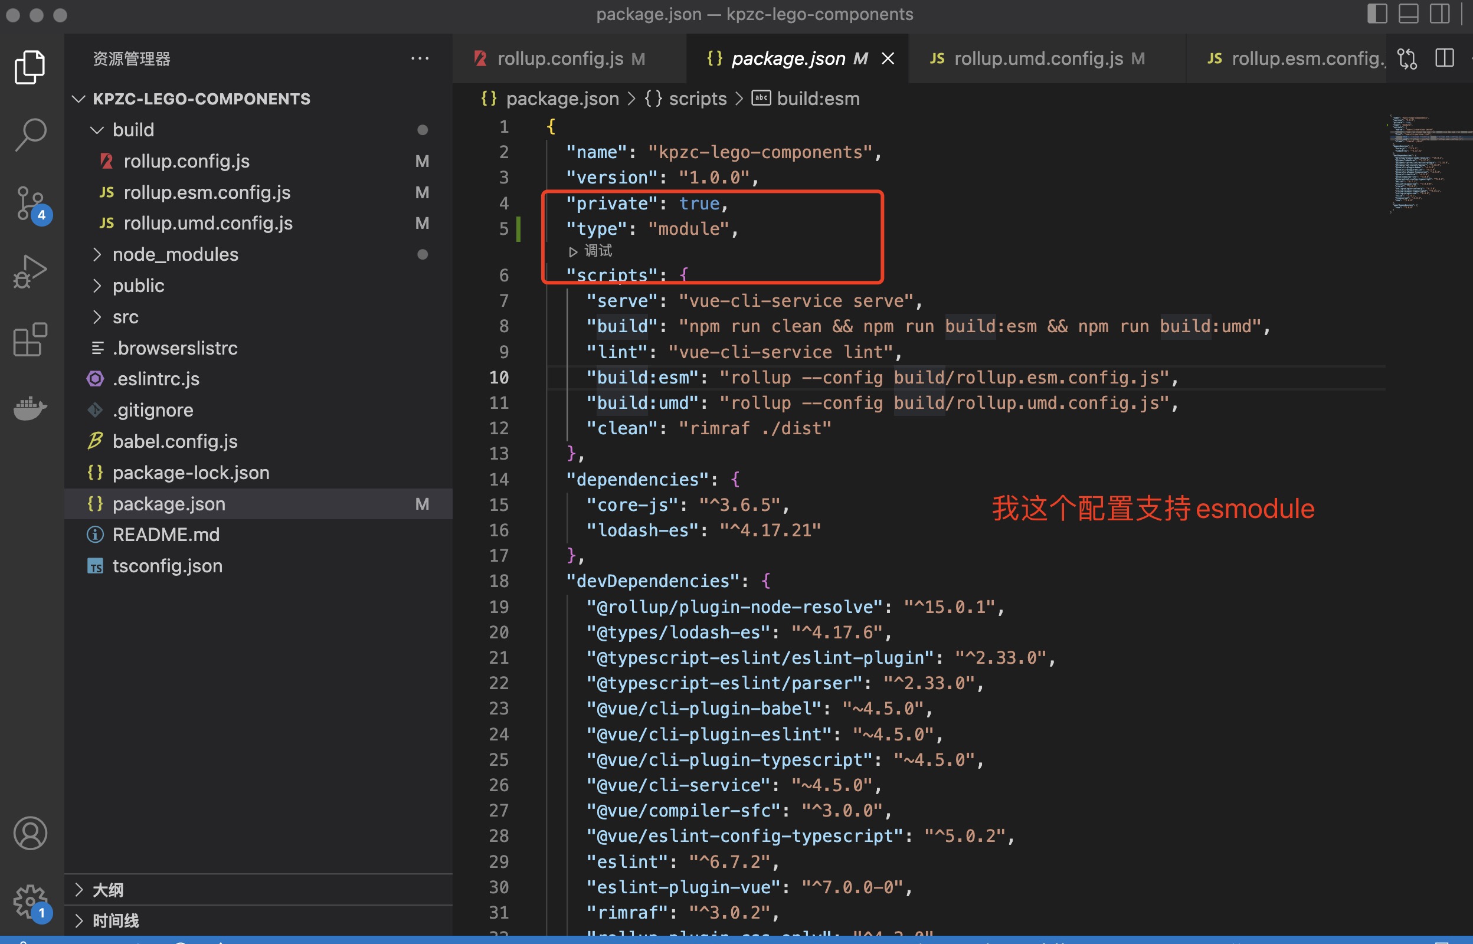
Task: Click the "serve" script line
Action: [x=754, y=301]
